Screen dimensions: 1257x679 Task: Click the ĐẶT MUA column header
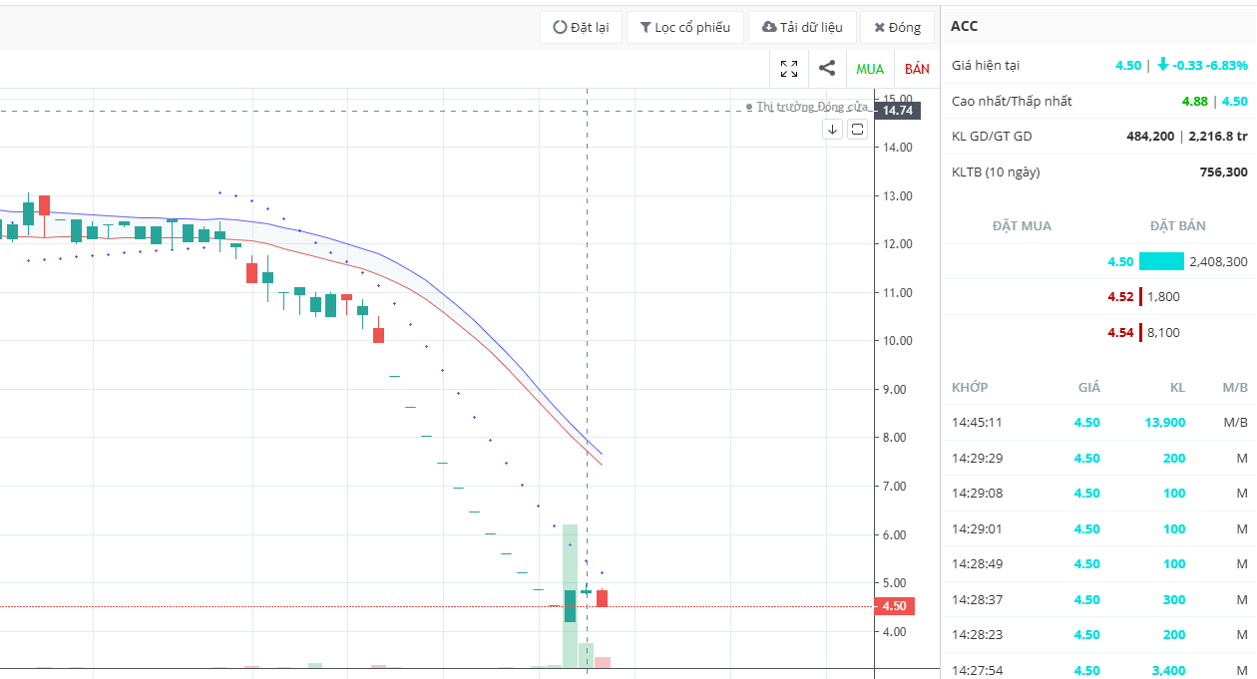(1022, 226)
